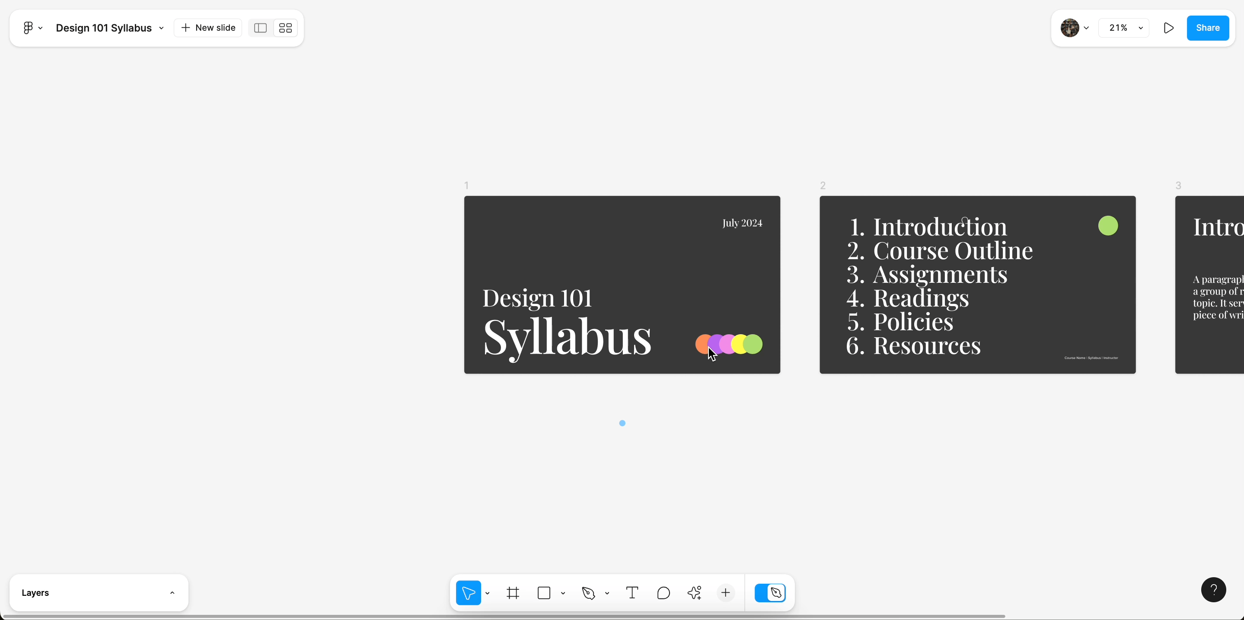Viewport: 1244px width, 620px height.
Task: Select slide 3 partially visible thumbnail
Action: click(1210, 284)
